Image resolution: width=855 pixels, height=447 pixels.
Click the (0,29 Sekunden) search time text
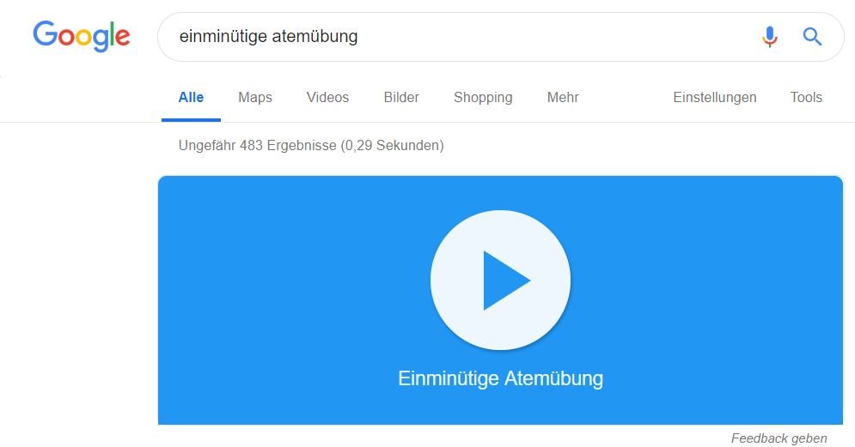[x=392, y=145]
